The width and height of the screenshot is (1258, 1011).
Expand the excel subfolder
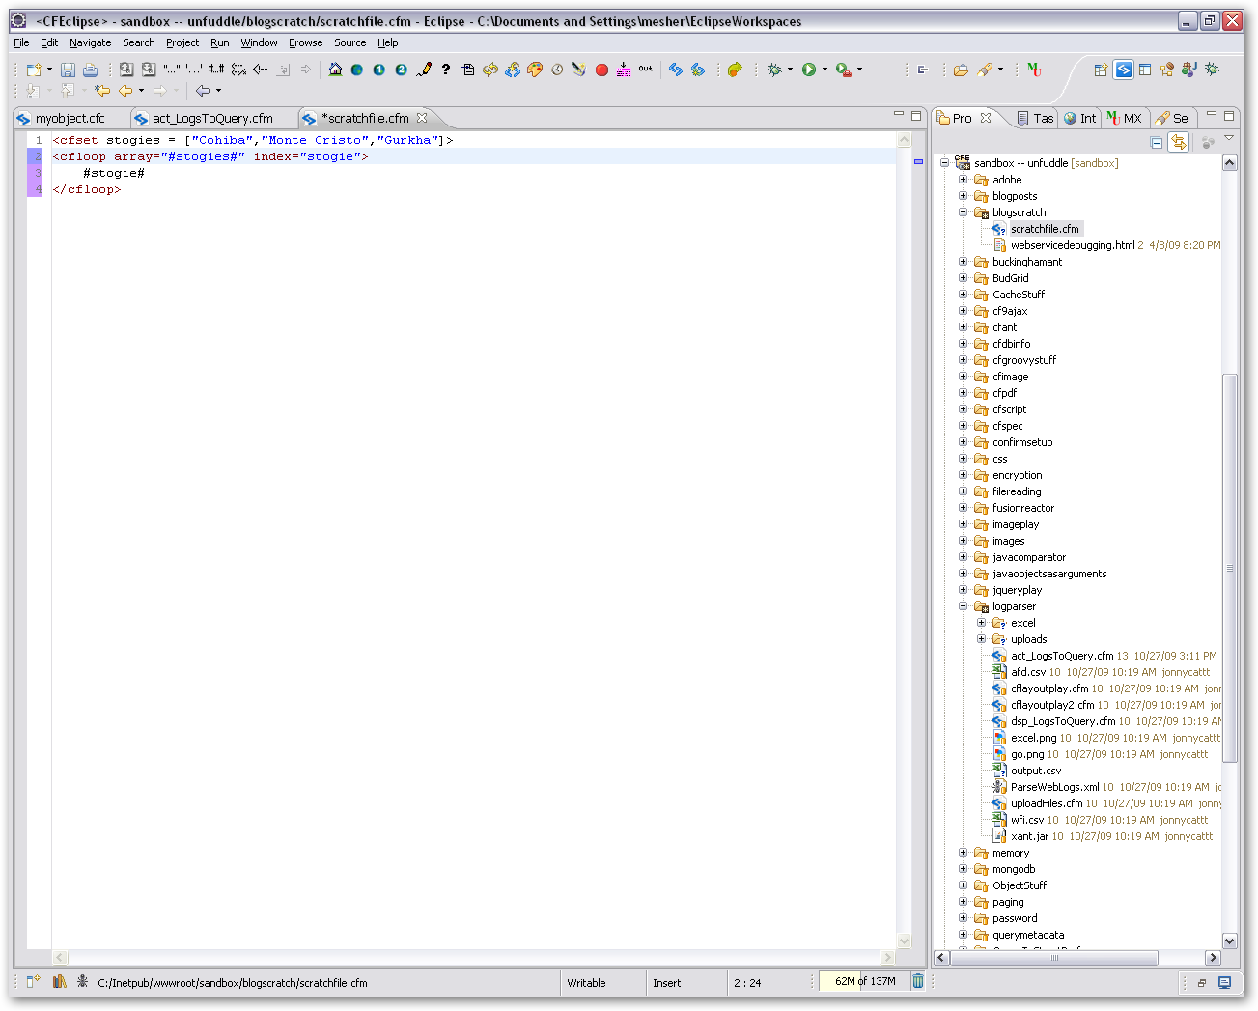pos(981,623)
